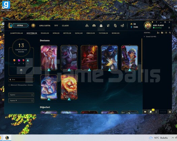
Task: Open the Çevrimiçi status selector
Action: pos(157,28)
